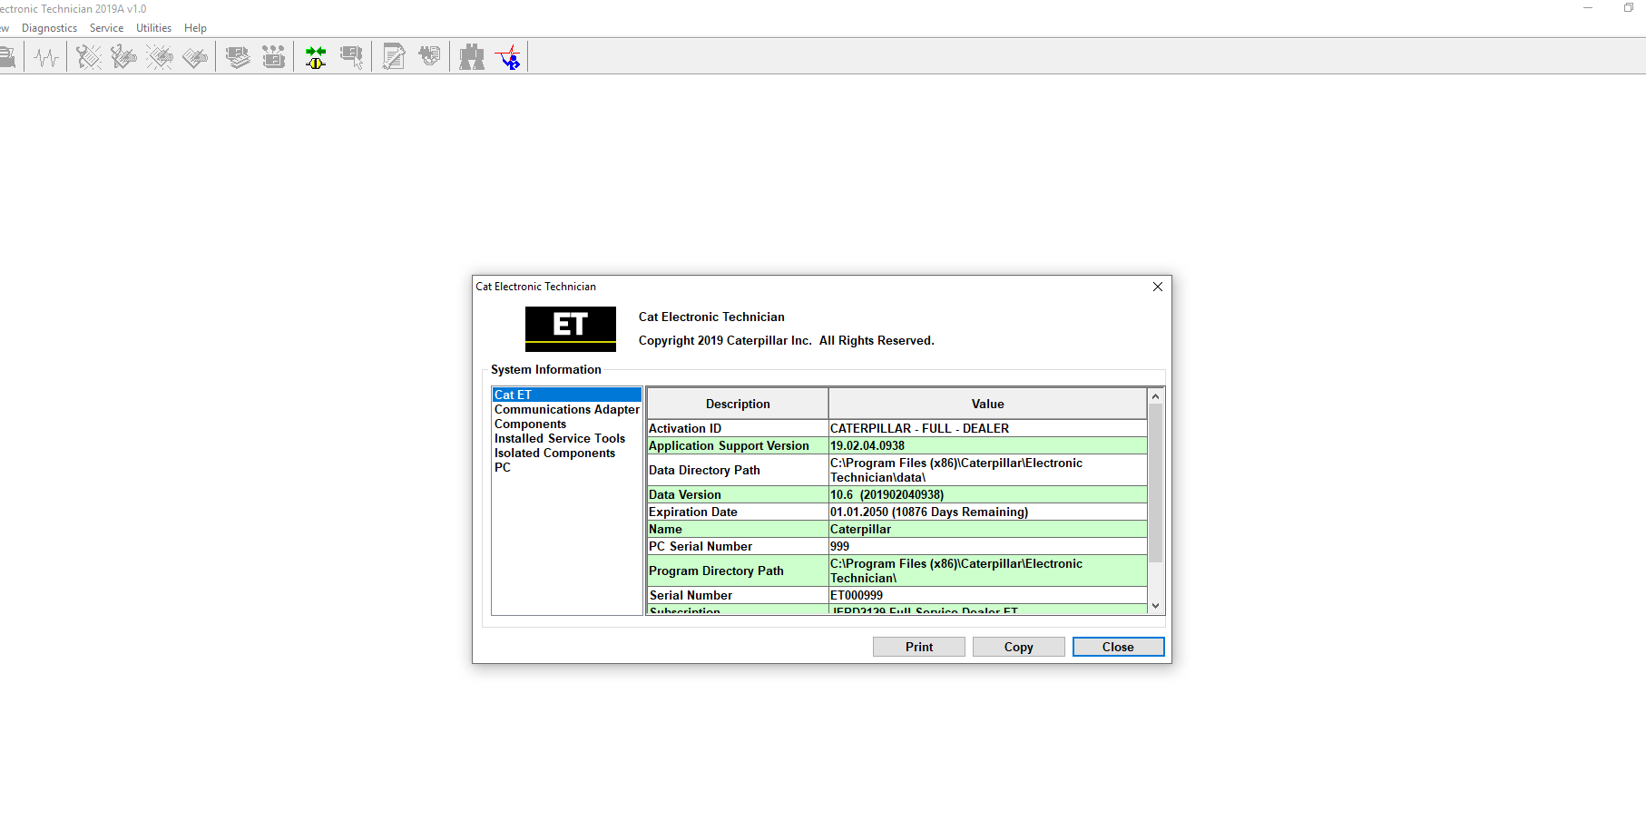
Task: Click the ECM Summary stacked modules icon
Action: [238, 58]
